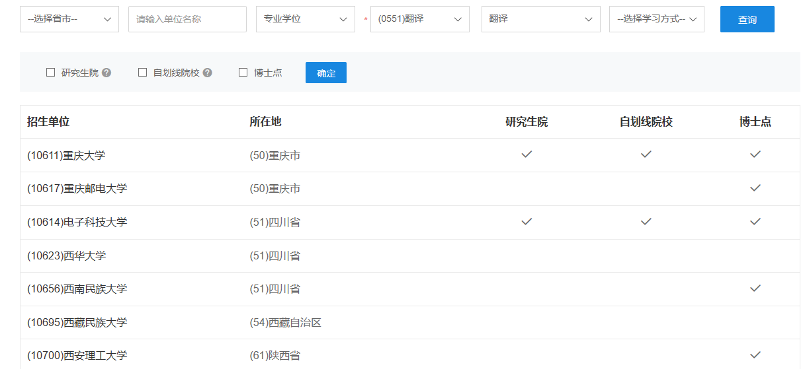Click (50)重庆市 in 重庆大学 row
Image resolution: width=805 pixels, height=369 pixels.
275,155
